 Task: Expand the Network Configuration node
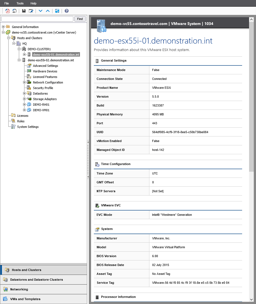tap(24, 82)
